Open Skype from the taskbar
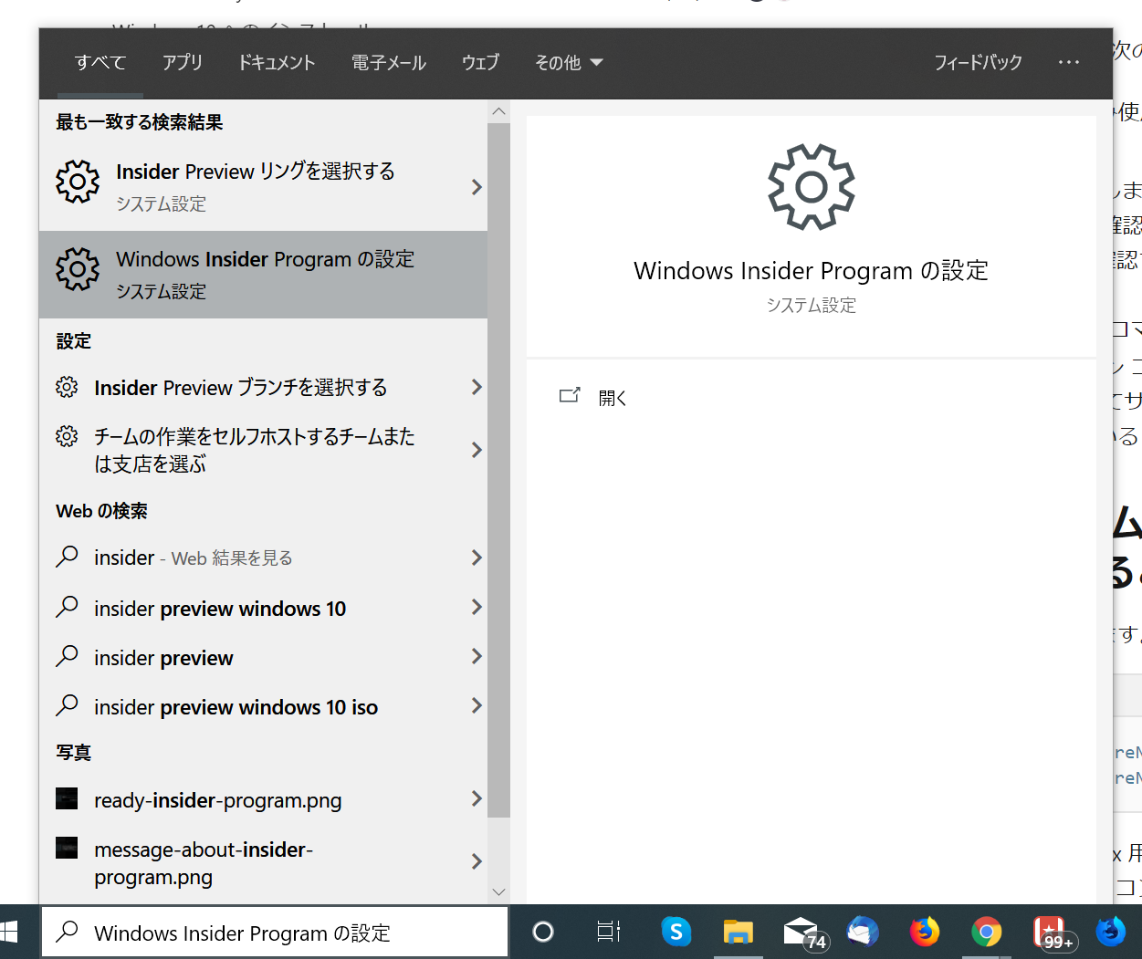Image resolution: width=1142 pixels, height=959 pixels. click(676, 932)
